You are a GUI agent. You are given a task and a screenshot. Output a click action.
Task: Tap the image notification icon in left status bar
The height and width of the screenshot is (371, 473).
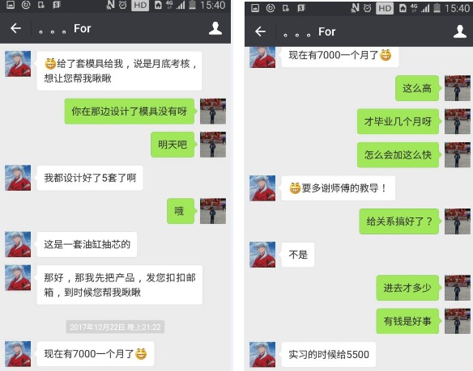point(11,5)
